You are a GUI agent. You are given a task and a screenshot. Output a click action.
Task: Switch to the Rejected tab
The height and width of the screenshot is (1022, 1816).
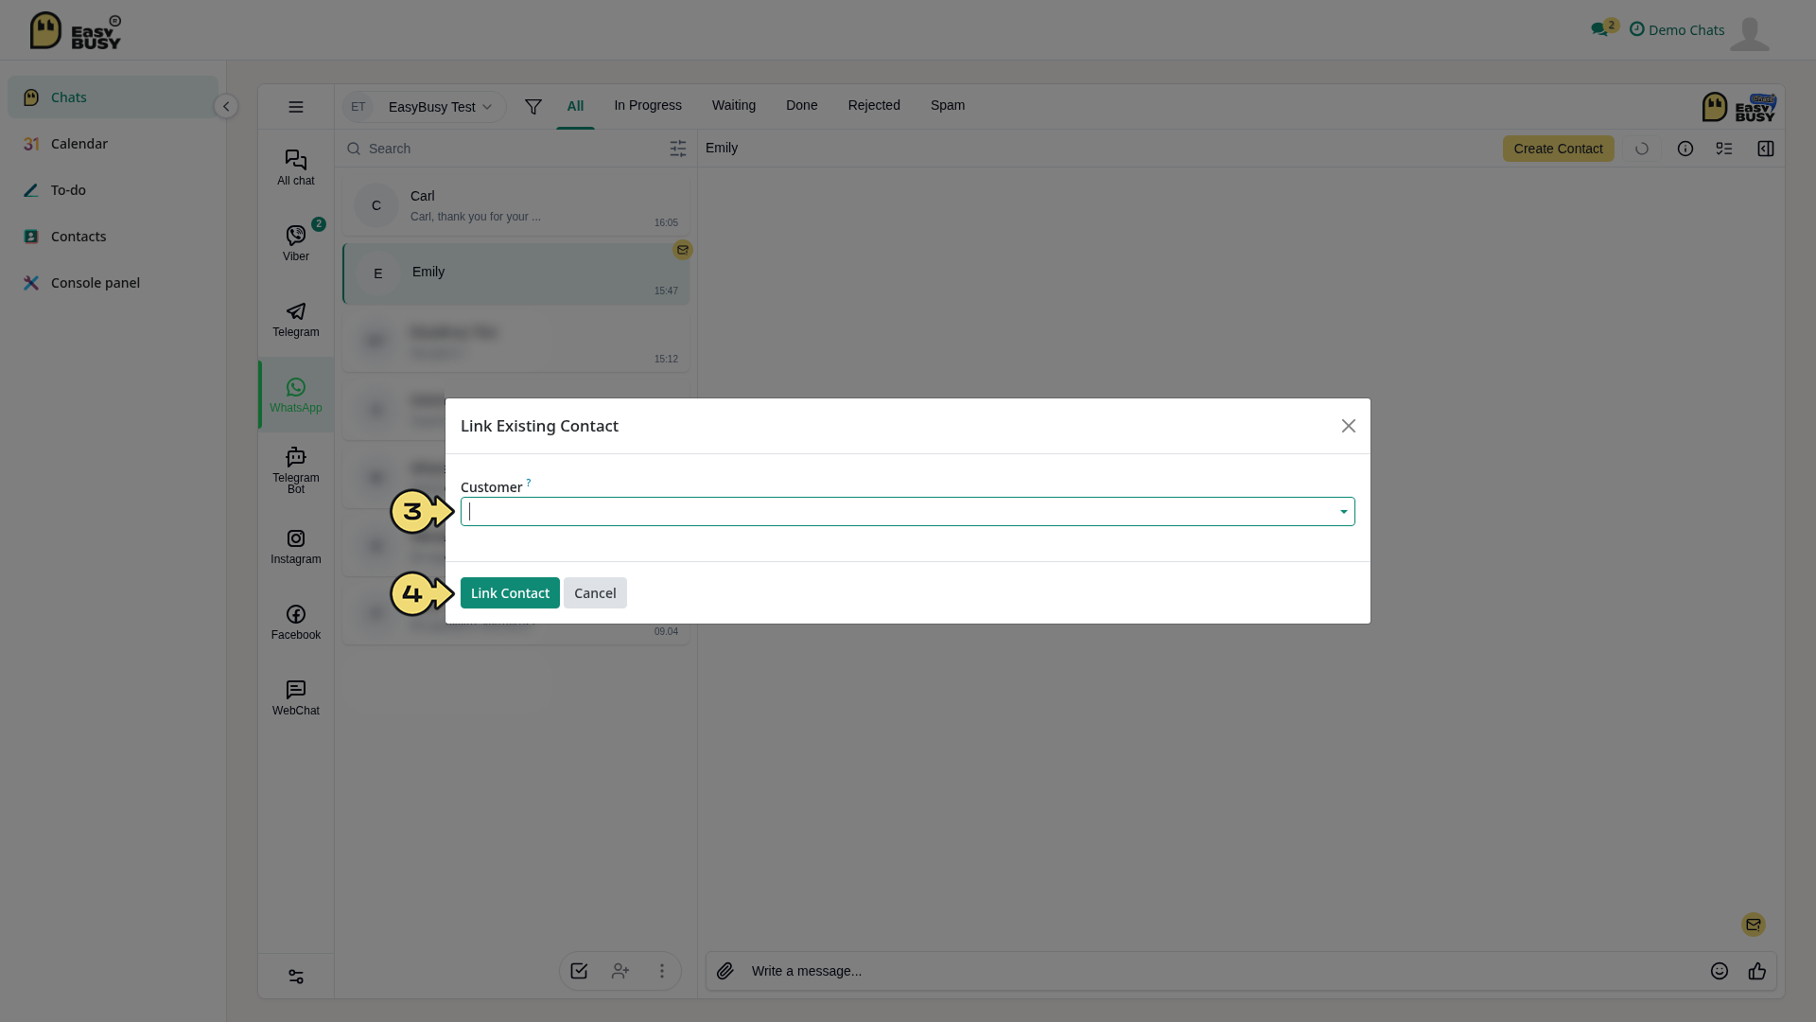[x=874, y=105]
